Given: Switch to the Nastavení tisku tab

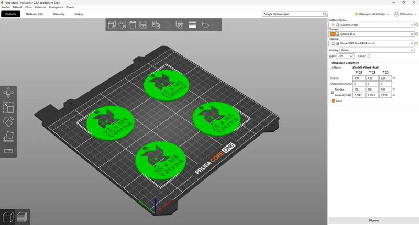Looking at the screenshot, I should click(35, 14).
